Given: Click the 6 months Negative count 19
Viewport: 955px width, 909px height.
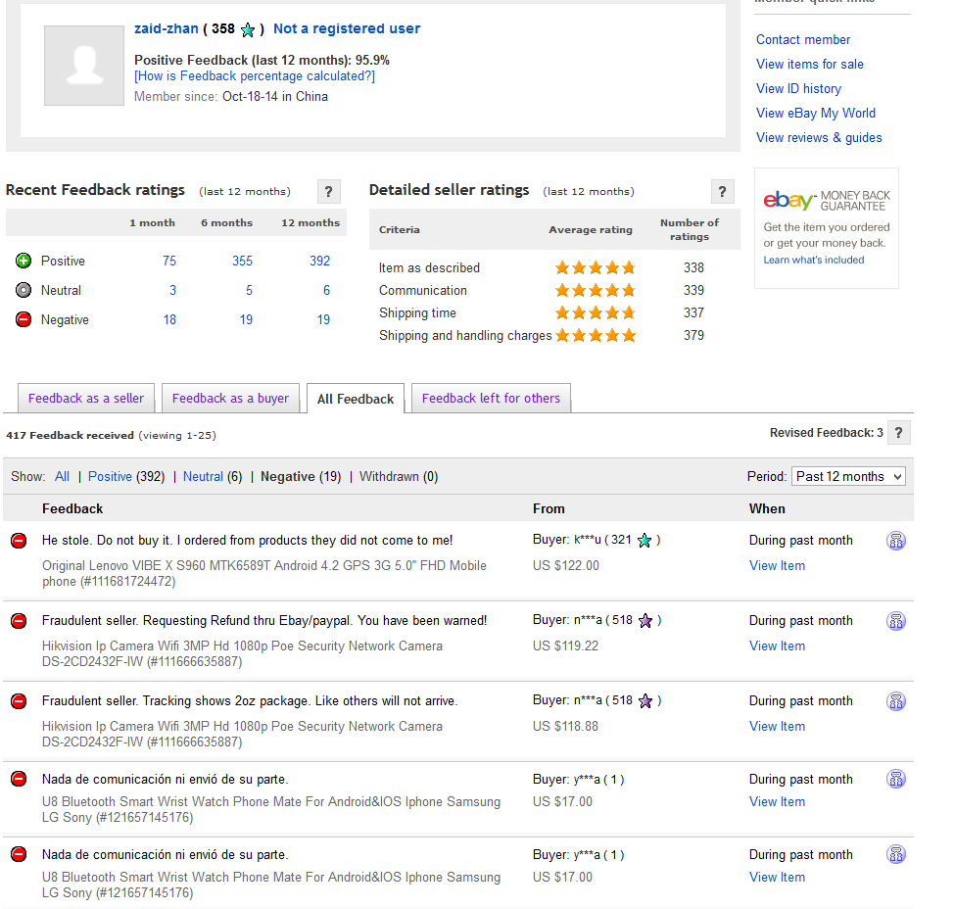Looking at the screenshot, I should [x=246, y=319].
